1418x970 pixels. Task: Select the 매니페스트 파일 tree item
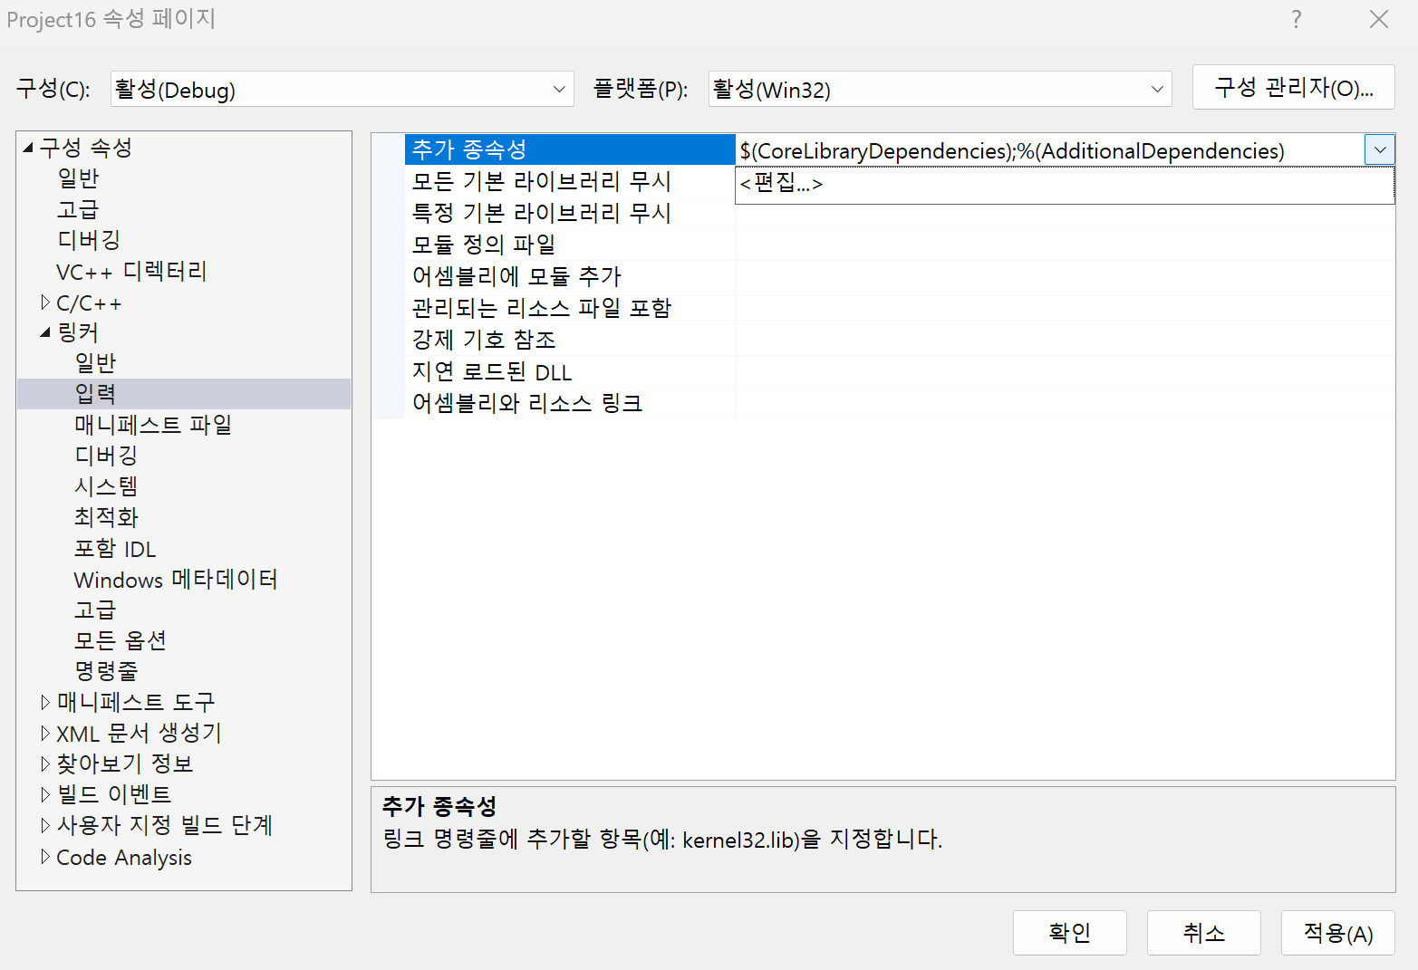(x=153, y=425)
